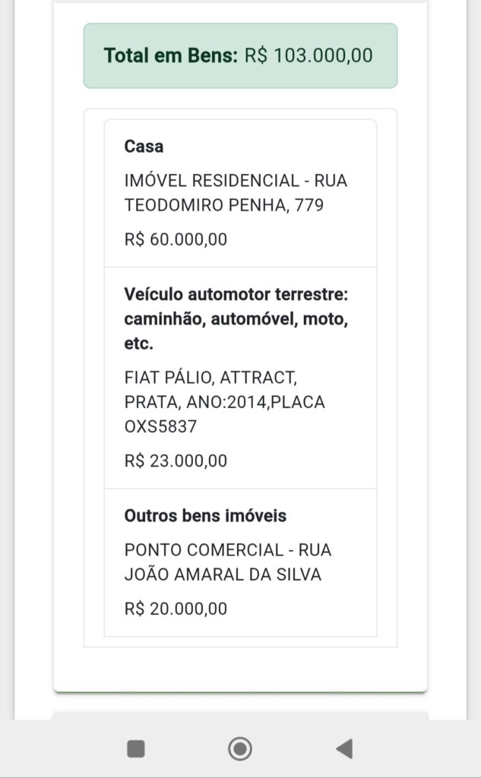The height and width of the screenshot is (778, 481).
Task: Open recent apps with the square icon
Action: pos(136,749)
